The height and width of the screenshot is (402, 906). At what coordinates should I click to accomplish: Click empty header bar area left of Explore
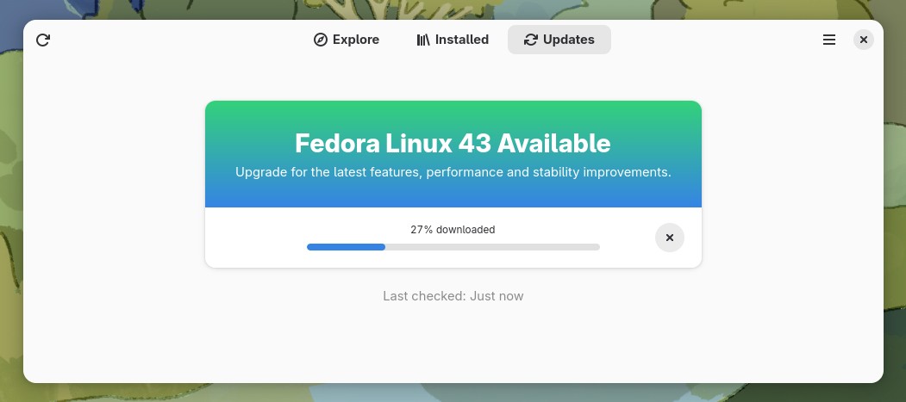click(x=172, y=40)
